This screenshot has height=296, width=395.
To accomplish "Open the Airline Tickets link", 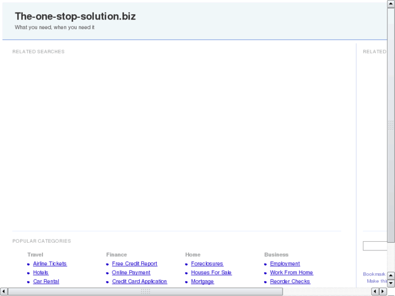I will point(50,263).
